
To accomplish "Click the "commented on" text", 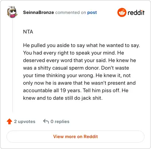I will [71, 12].
